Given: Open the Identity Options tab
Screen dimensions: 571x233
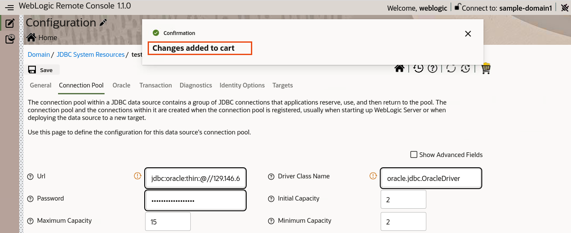Looking at the screenshot, I should (x=242, y=85).
